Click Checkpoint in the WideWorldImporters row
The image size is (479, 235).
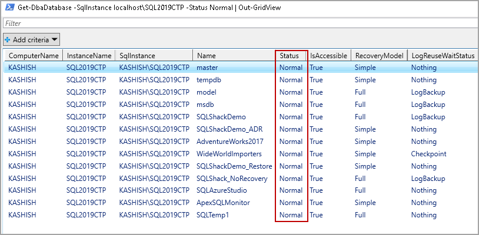pyautogui.click(x=428, y=154)
